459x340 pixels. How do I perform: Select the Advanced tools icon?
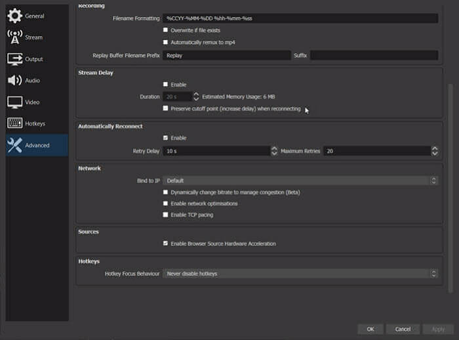pyautogui.click(x=14, y=145)
